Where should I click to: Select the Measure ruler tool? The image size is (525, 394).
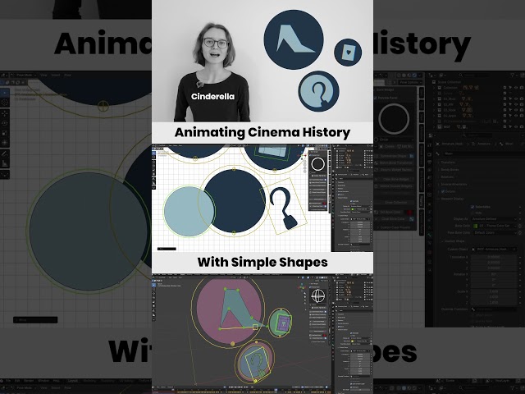[x=5, y=164]
